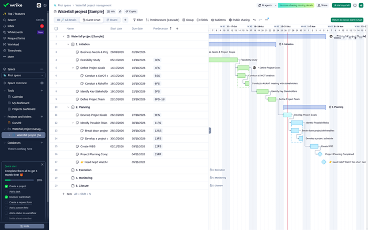Mark Feasibility Study task as complete
This screenshot has width=368, height=230.
pos(77,60)
